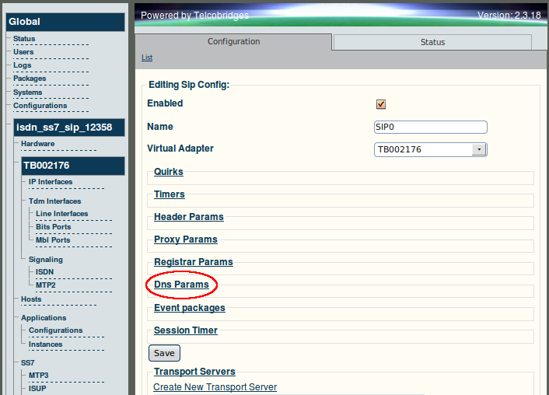Expand the Proxy Params section
Viewport: 549px width, 395px height.
coord(186,239)
